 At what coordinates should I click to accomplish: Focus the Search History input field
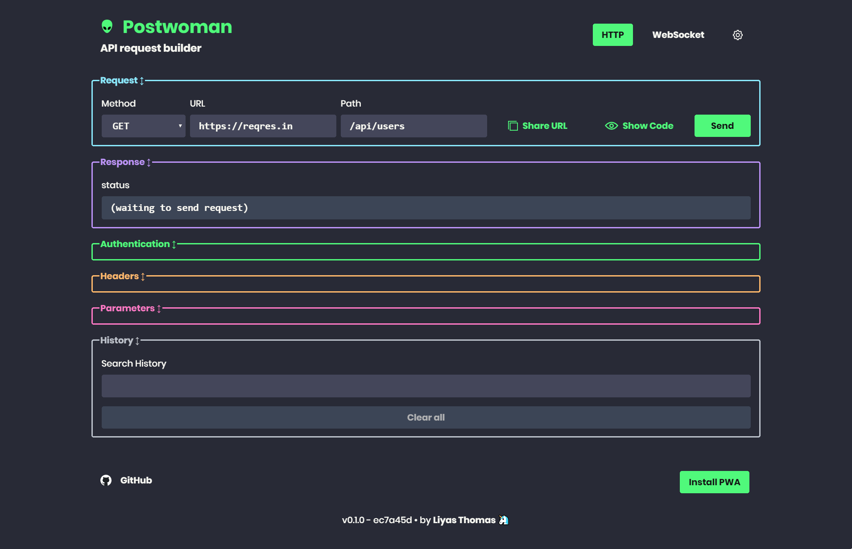click(426, 386)
